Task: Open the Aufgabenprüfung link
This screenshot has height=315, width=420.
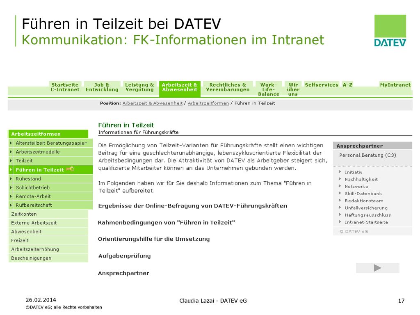Action: [124, 256]
